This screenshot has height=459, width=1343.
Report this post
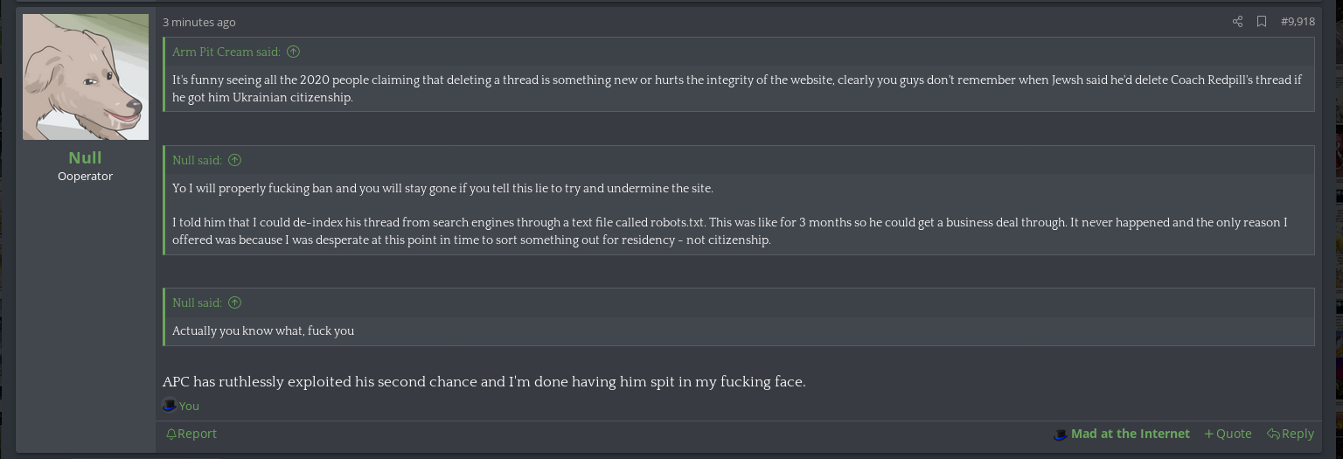[x=191, y=434]
